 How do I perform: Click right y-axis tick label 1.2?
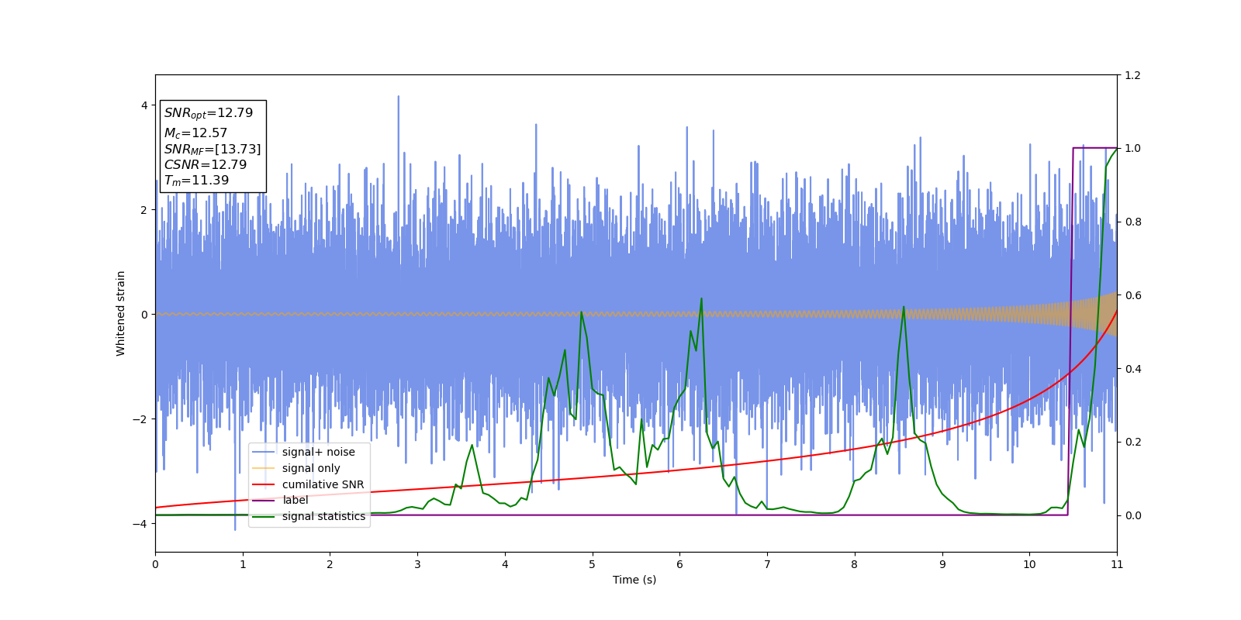(x=1132, y=75)
